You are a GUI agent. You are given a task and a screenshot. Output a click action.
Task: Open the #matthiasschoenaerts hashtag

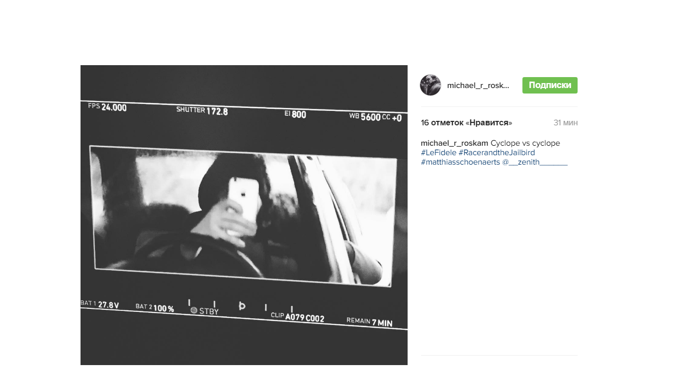pyautogui.click(x=460, y=162)
